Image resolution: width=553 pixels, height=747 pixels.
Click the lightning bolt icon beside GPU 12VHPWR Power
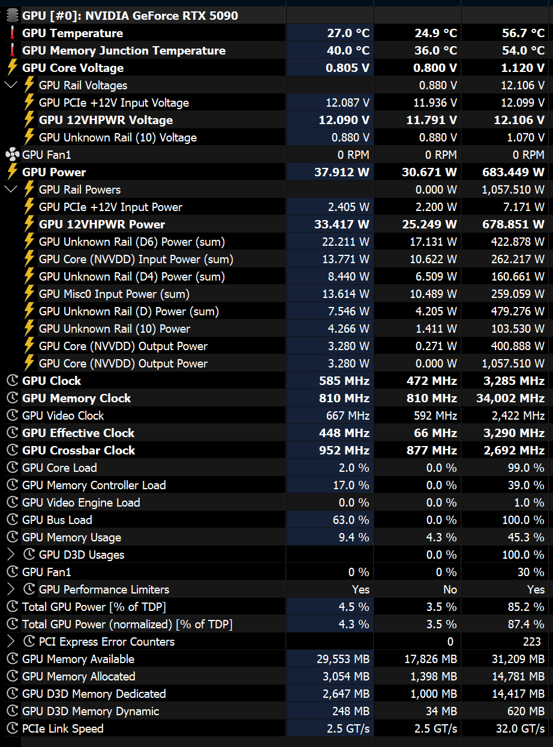(29, 224)
